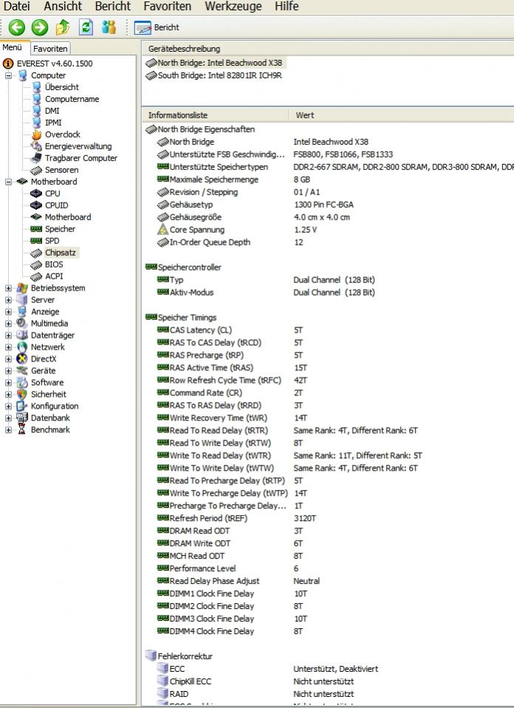Viewport: 514px width, 708px height.
Task: Open the Werkzeuge menu
Action: pos(233,7)
